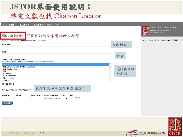The width and height of the screenshot is (183, 137).
Task: Click the titles list scroll down arrow
Action: [110, 80]
